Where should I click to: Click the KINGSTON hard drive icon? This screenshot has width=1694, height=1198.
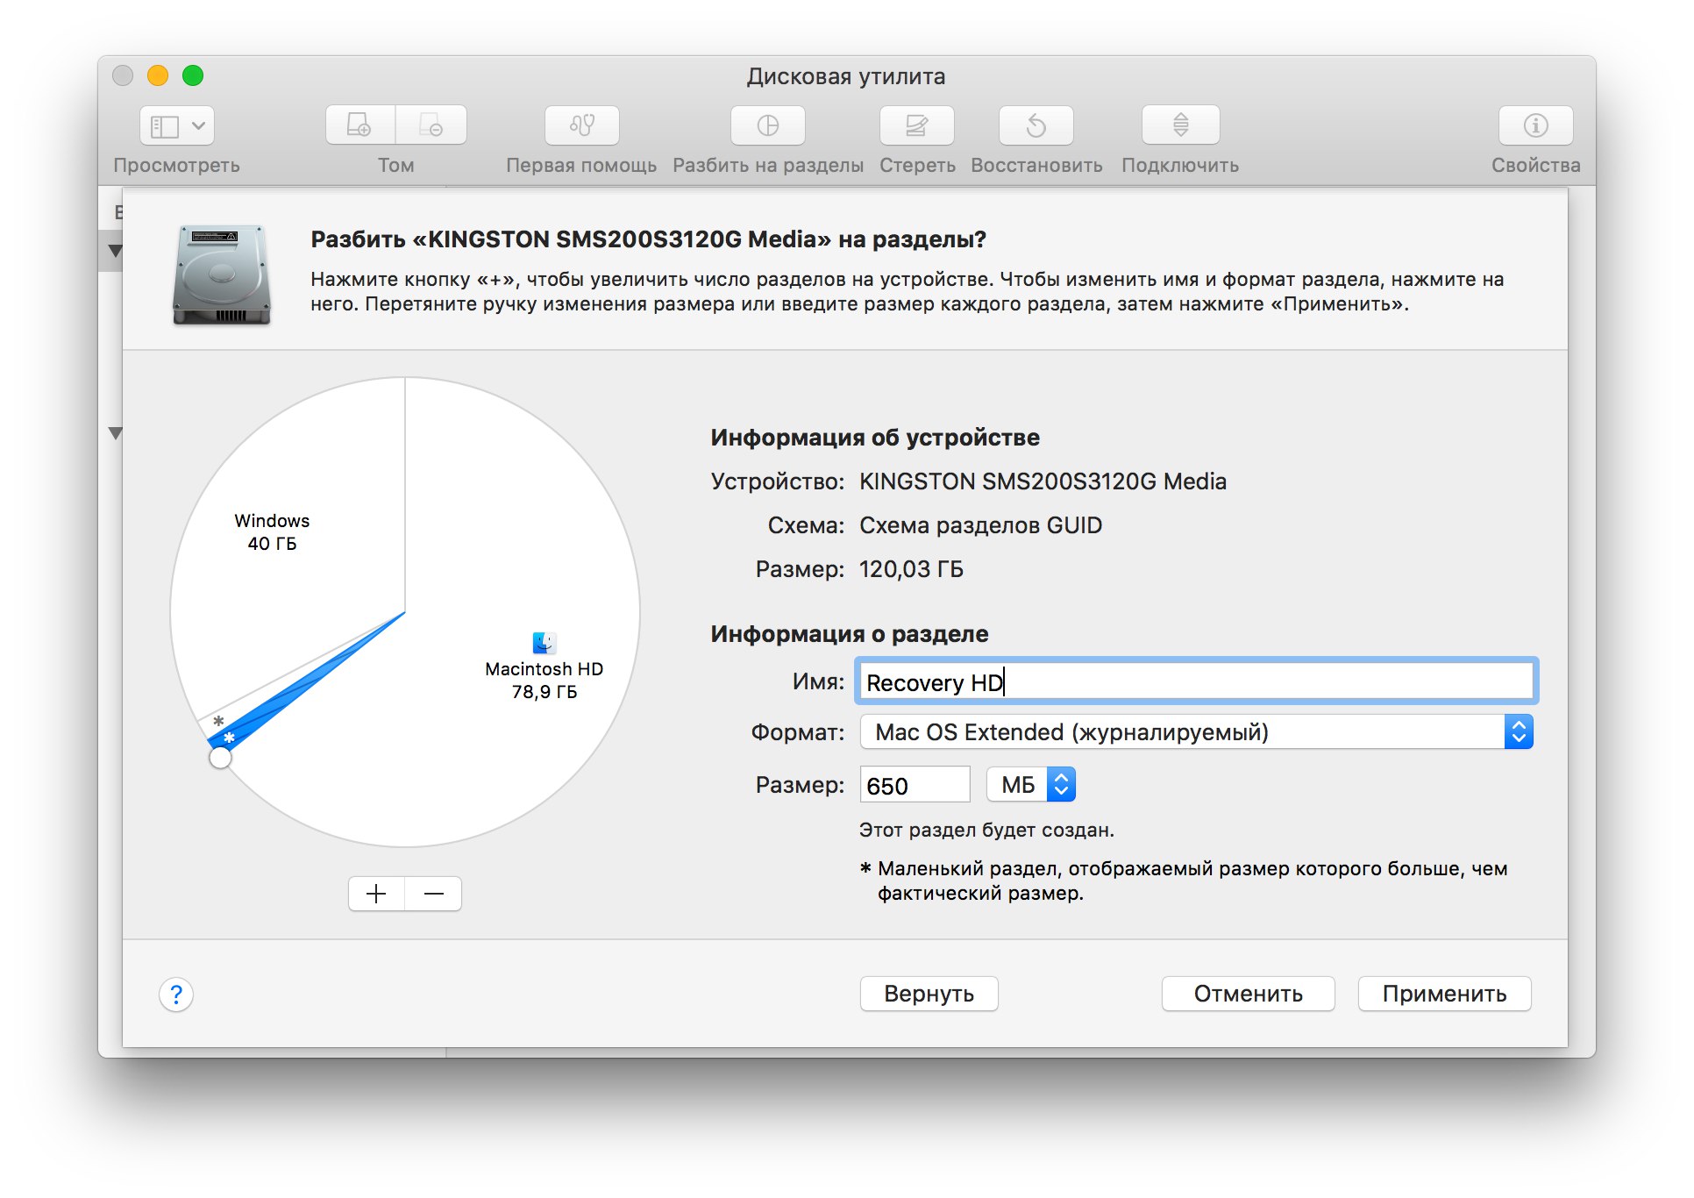[x=222, y=275]
